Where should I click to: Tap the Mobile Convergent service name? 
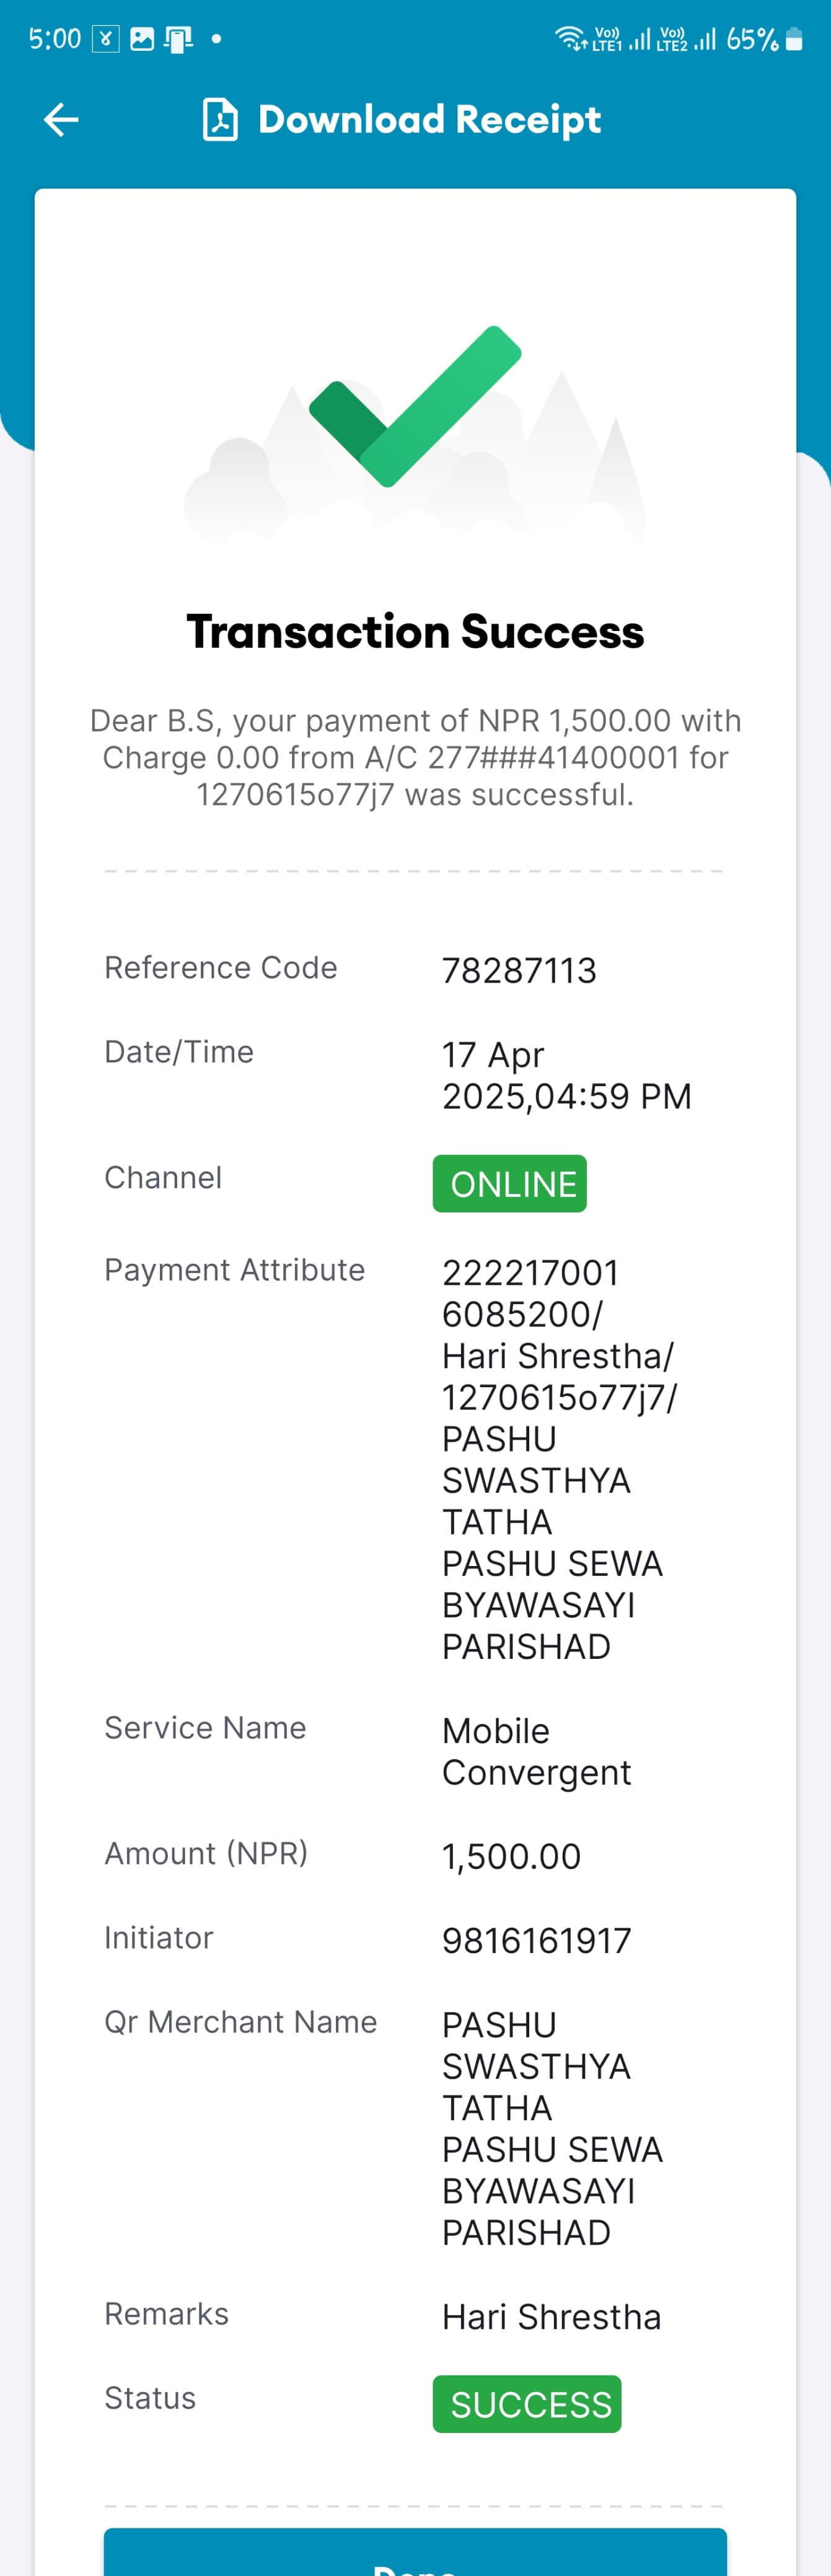point(537,1751)
